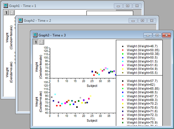The image size is (174, 129).
Task: Click legend entry Weight=69.3
Action: point(142,100)
